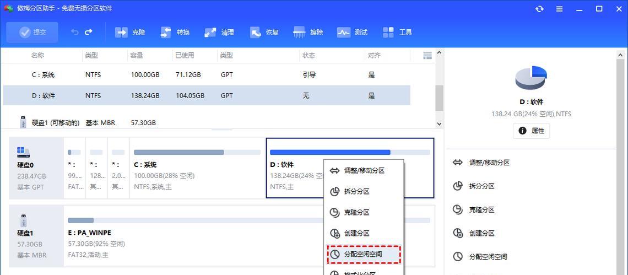Sort by 名称 column header
The width and height of the screenshot is (628, 275).
point(37,55)
